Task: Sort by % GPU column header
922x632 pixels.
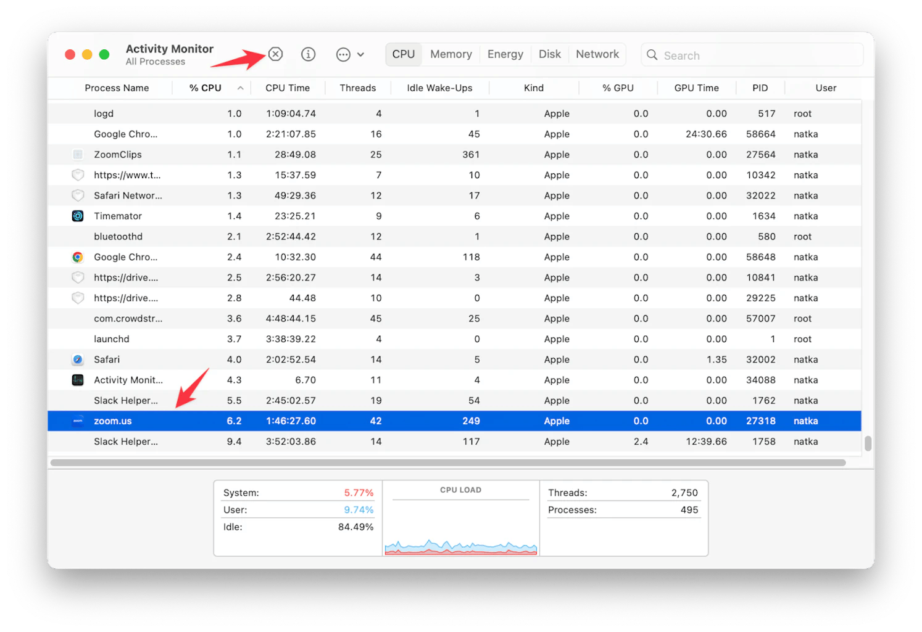Action: (618, 88)
